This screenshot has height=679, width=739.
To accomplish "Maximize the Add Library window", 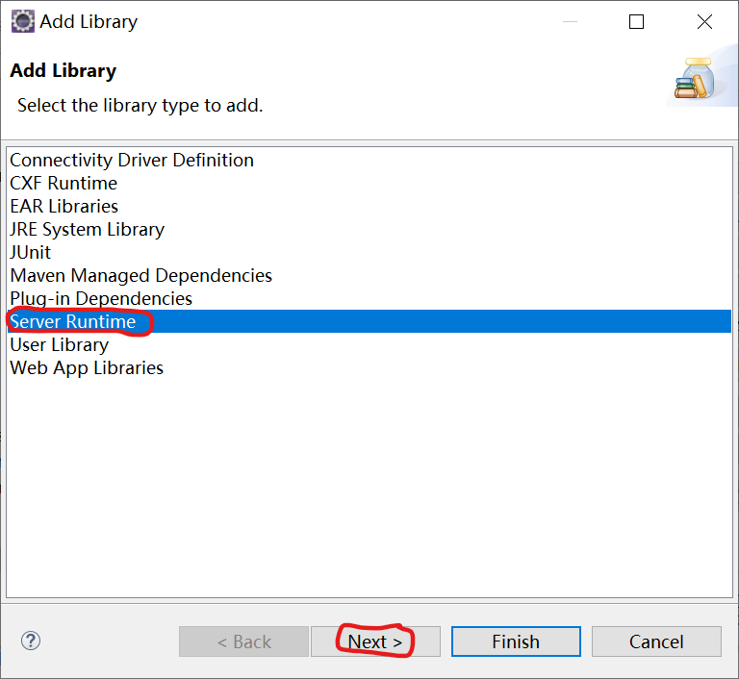I will [636, 21].
